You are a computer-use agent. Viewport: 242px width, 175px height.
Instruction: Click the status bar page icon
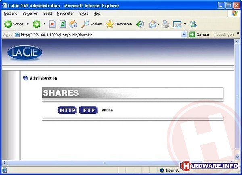[x=4, y=170]
